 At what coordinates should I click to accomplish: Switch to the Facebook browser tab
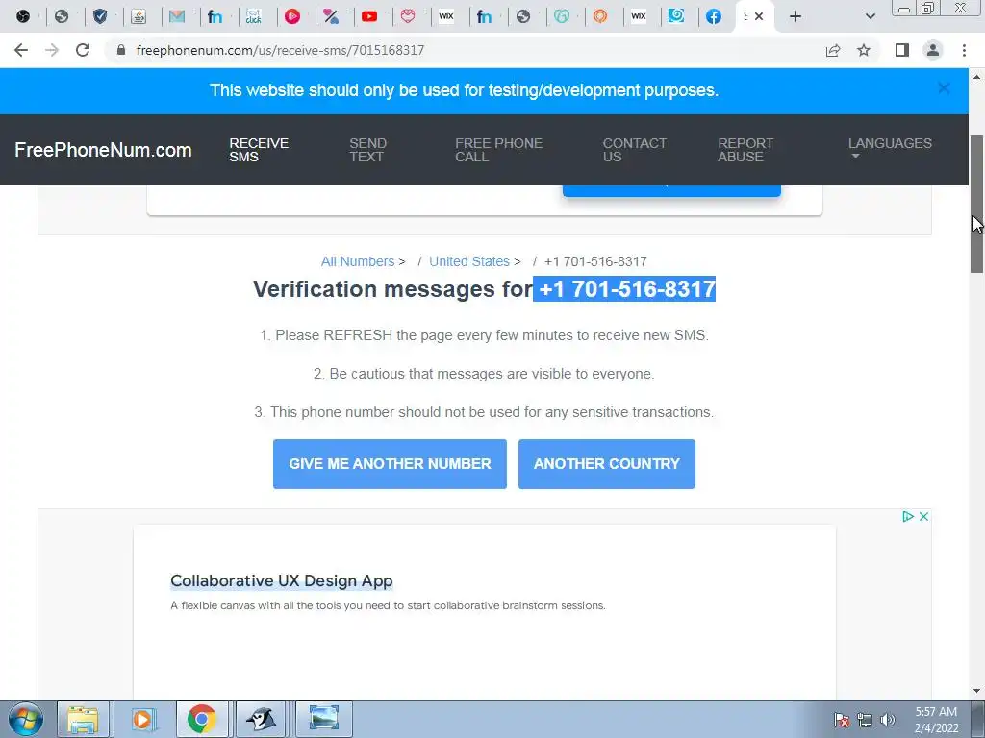tap(714, 16)
